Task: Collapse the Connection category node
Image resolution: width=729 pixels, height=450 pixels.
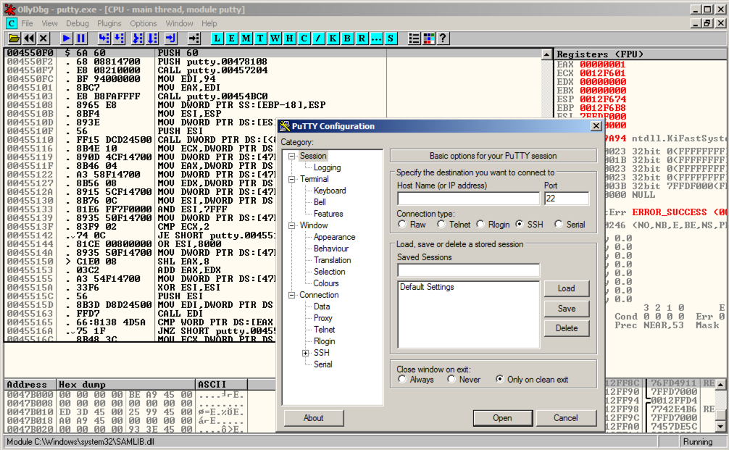Action: tap(292, 295)
